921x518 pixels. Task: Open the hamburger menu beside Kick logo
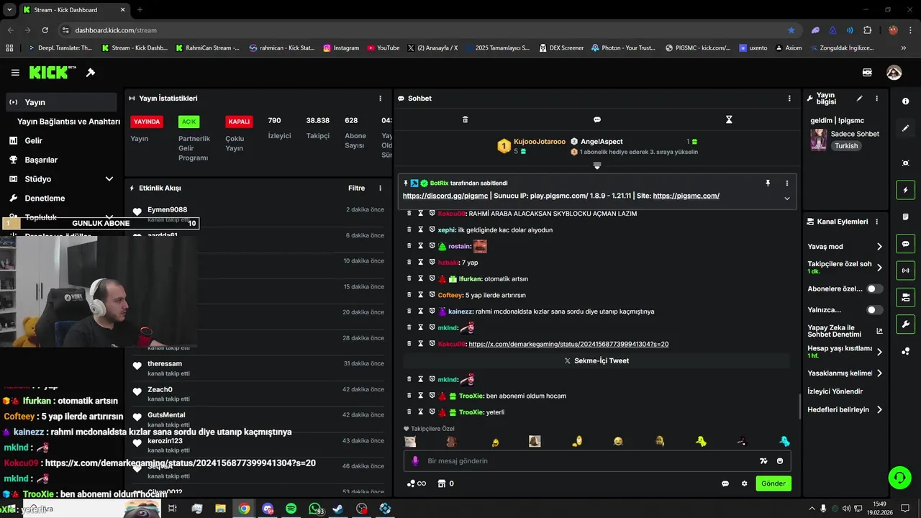pyautogui.click(x=15, y=73)
